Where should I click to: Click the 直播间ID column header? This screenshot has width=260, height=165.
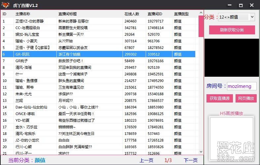click(155, 14)
